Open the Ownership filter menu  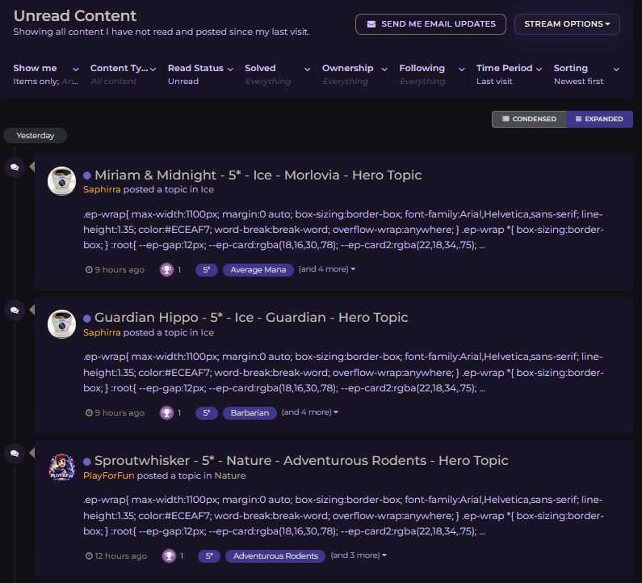click(355, 74)
